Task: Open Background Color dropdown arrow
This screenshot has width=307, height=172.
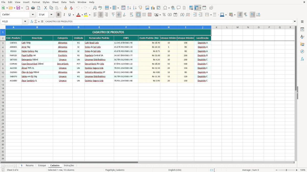Action: [x=90, y=15]
